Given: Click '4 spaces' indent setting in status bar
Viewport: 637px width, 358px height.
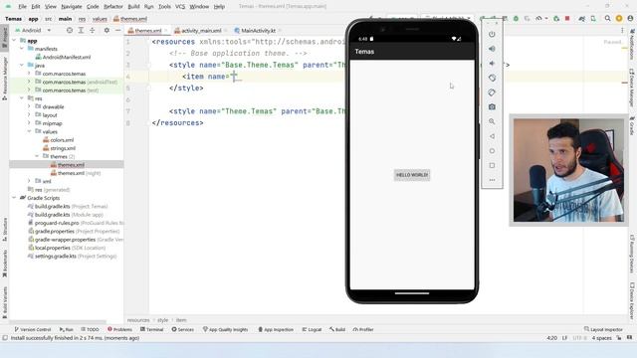Looking at the screenshot, I should pyautogui.click(x=601, y=338).
